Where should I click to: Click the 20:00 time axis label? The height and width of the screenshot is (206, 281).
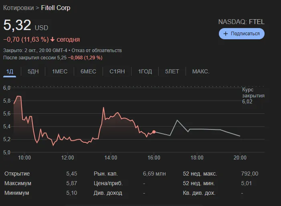coord(240,158)
